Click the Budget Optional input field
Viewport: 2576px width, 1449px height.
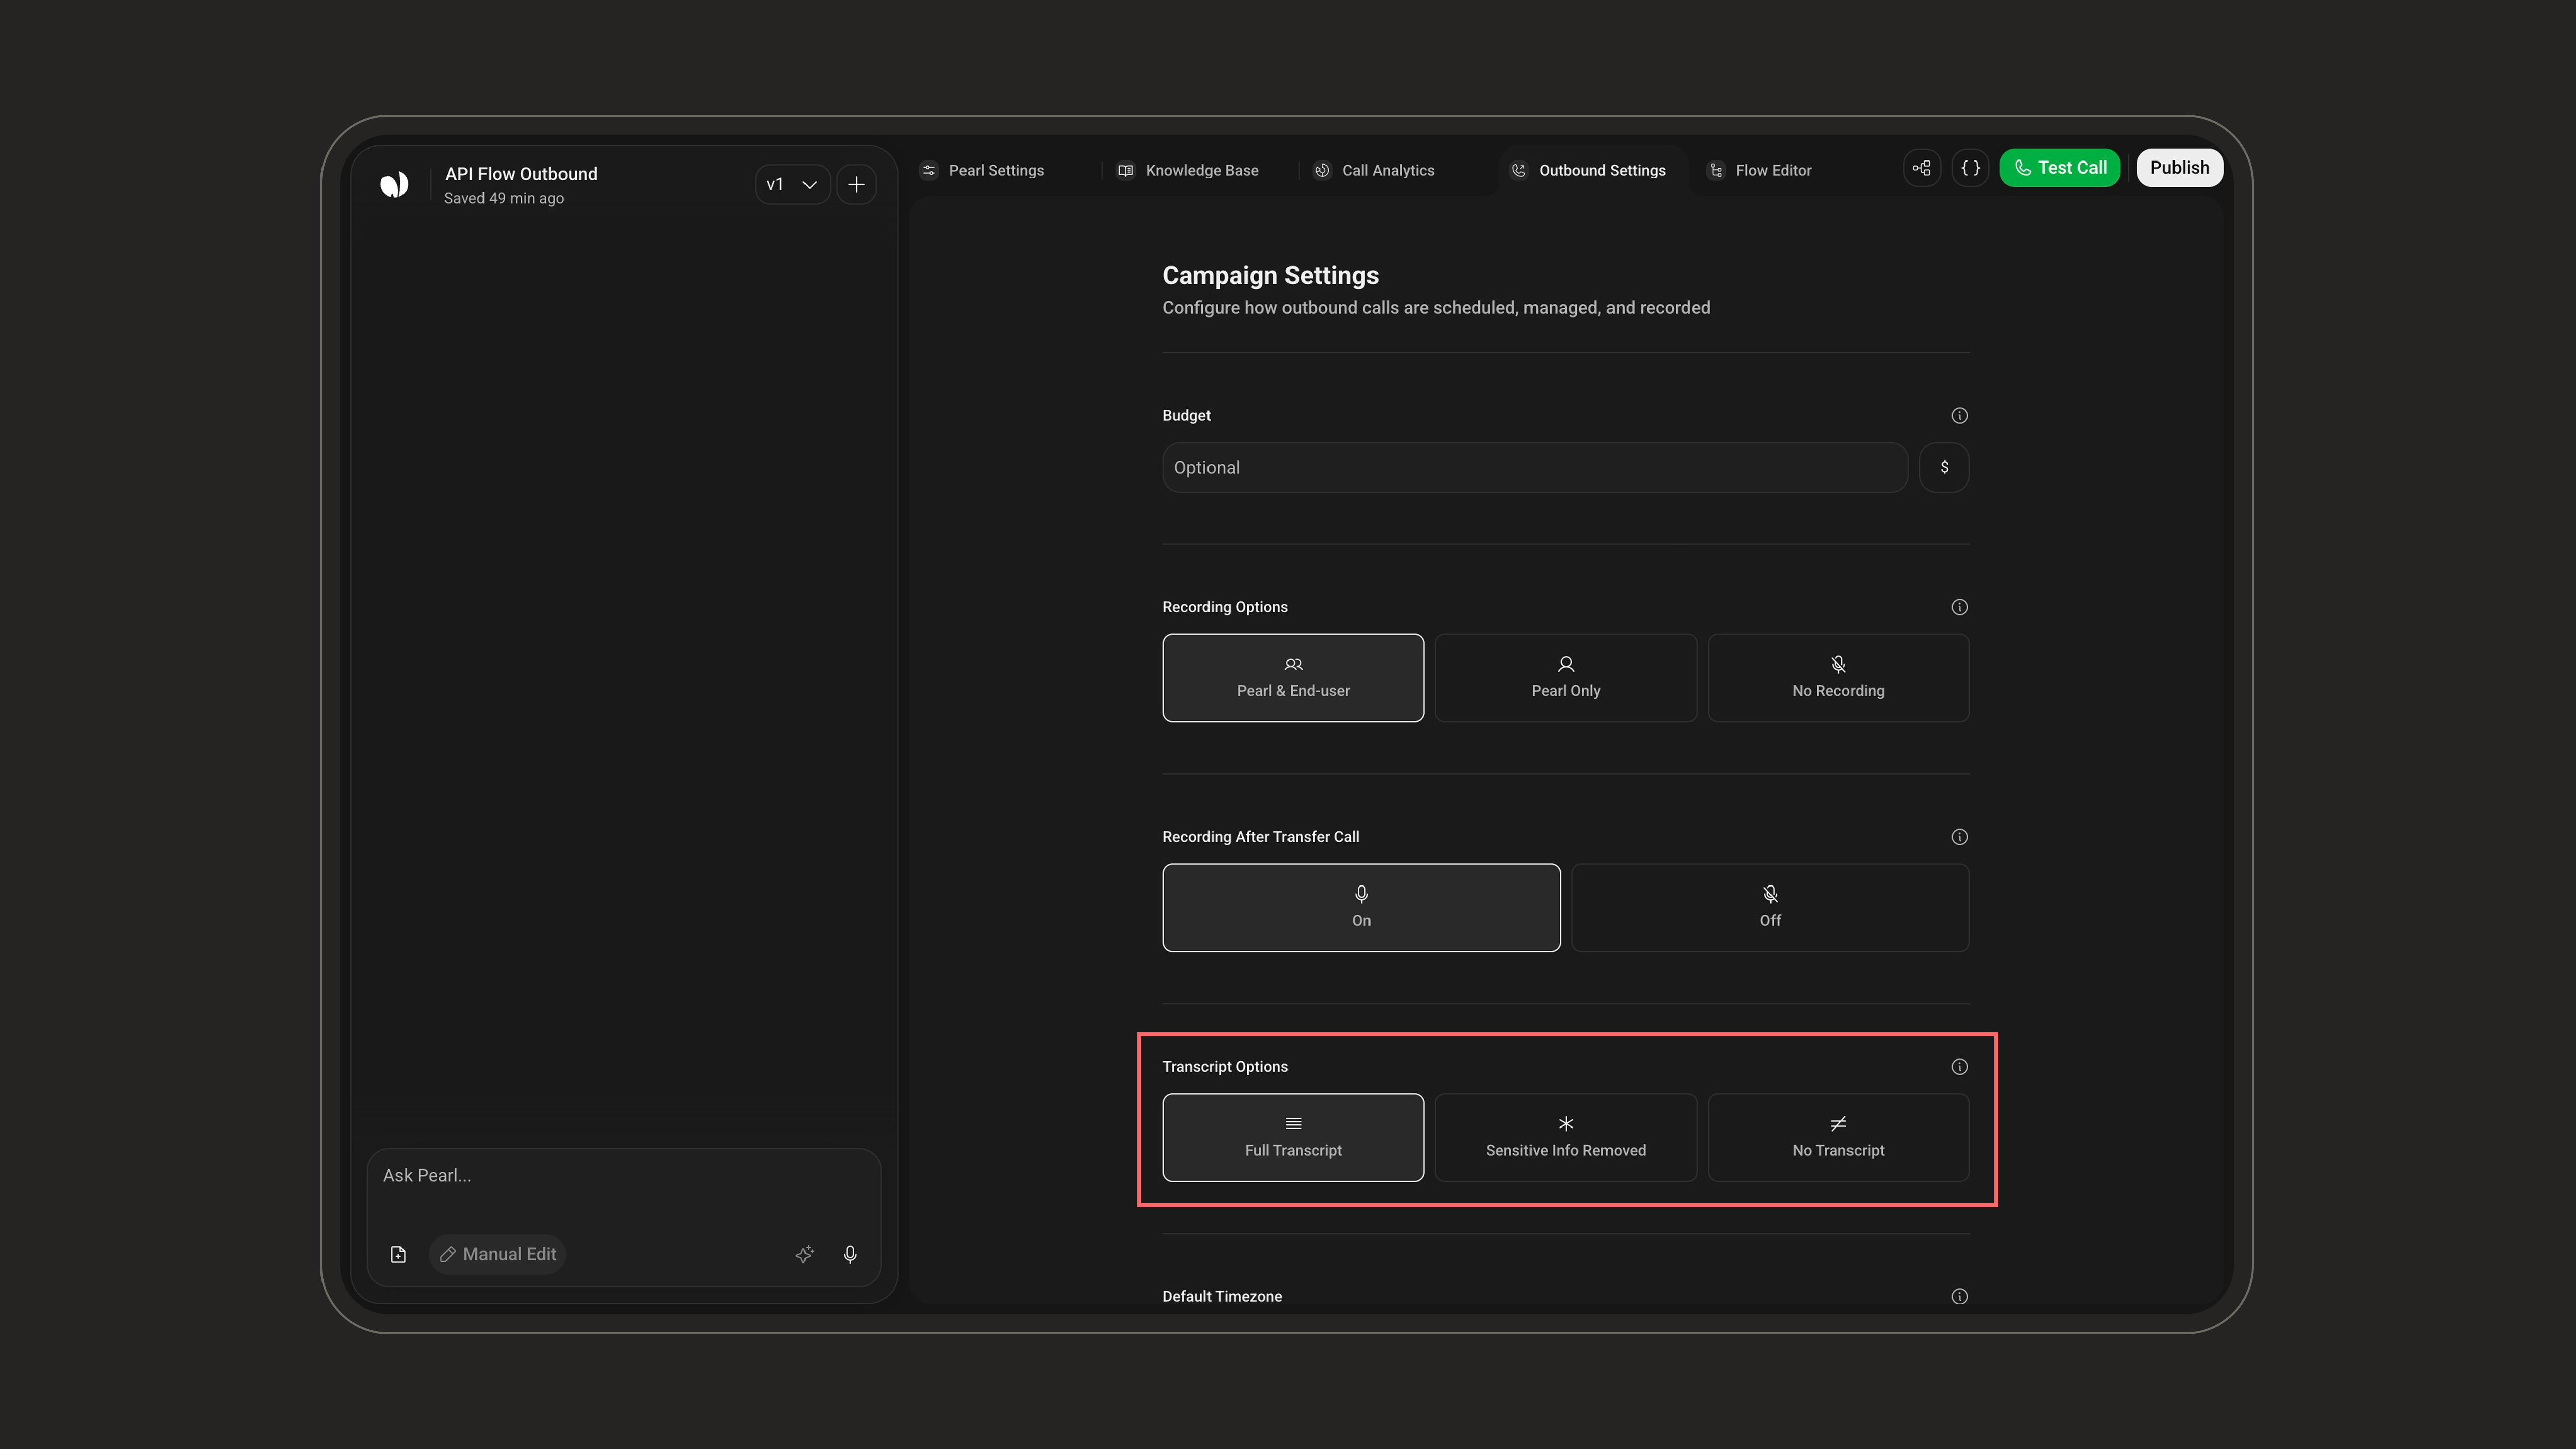point(1535,468)
